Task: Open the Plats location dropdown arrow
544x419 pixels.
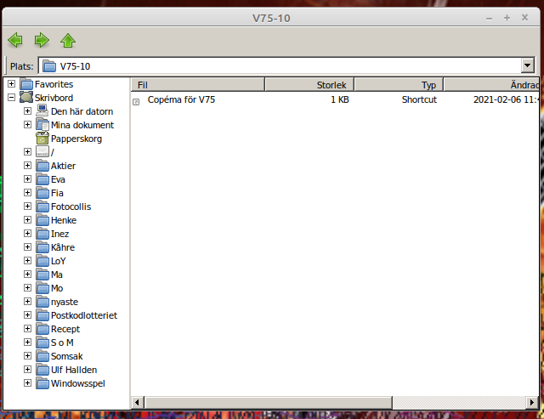Action: [528, 66]
